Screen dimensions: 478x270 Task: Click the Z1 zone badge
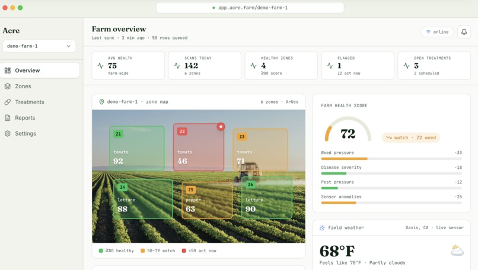coord(118,134)
